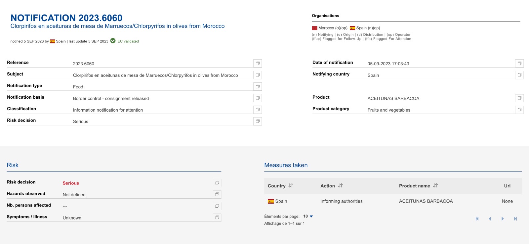Copy the top Risk decision Serious value
This screenshot has height=244, width=529.
(258, 121)
